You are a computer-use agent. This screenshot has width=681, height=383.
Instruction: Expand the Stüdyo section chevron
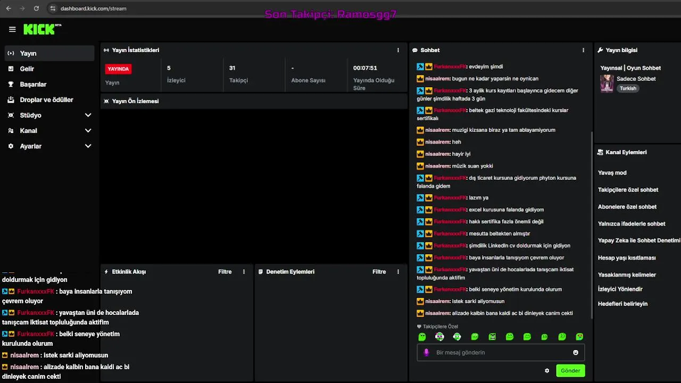88,115
